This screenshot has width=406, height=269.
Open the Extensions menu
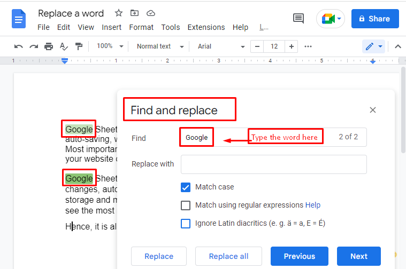(x=206, y=27)
